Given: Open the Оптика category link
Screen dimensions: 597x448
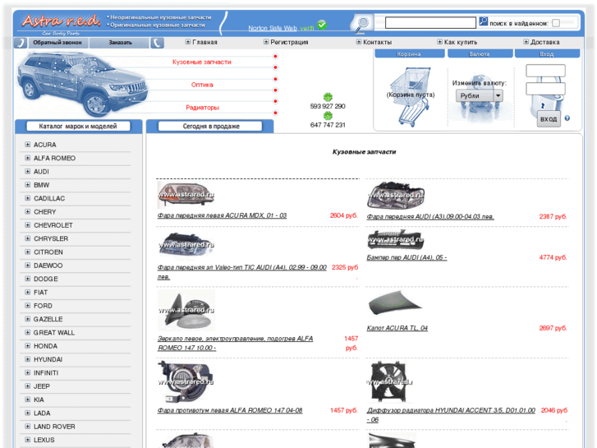Looking at the screenshot, I should click(x=202, y=85).
